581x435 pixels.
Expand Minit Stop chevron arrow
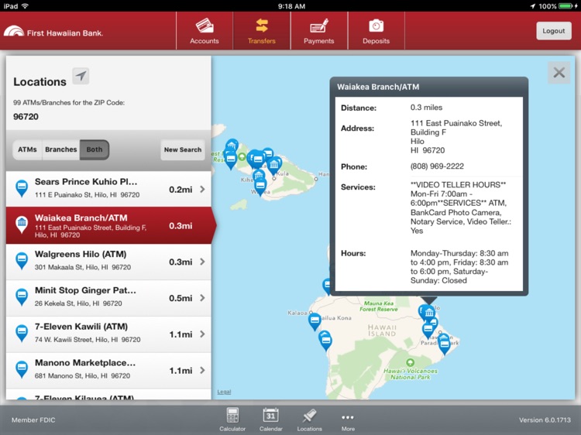pos(202,298)
